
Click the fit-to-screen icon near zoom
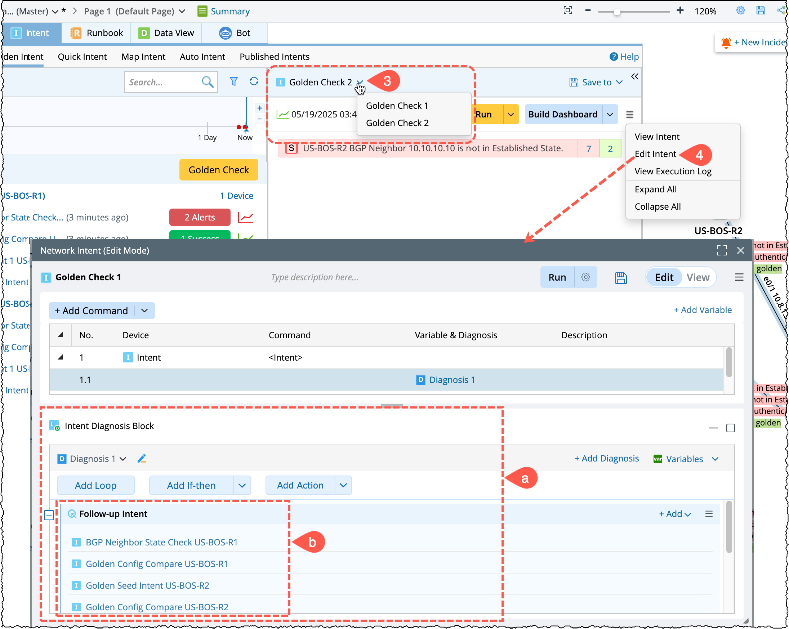click(x=567, y=10)
